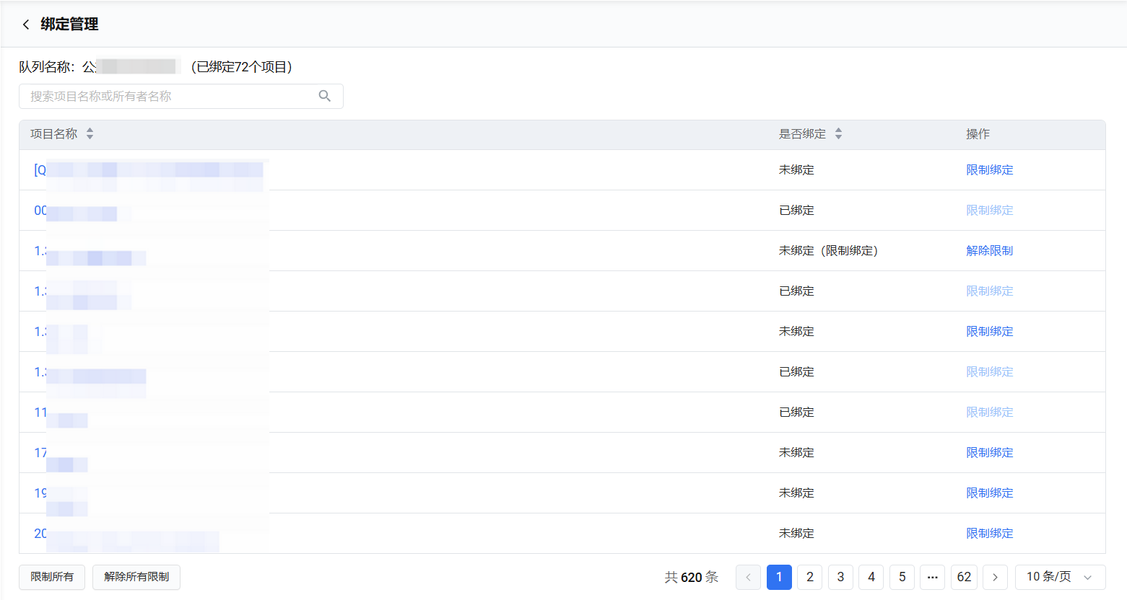This screenshot has height=600, width=1127.
Task: Open the project link starting with [Q
Action: (149, 170)
